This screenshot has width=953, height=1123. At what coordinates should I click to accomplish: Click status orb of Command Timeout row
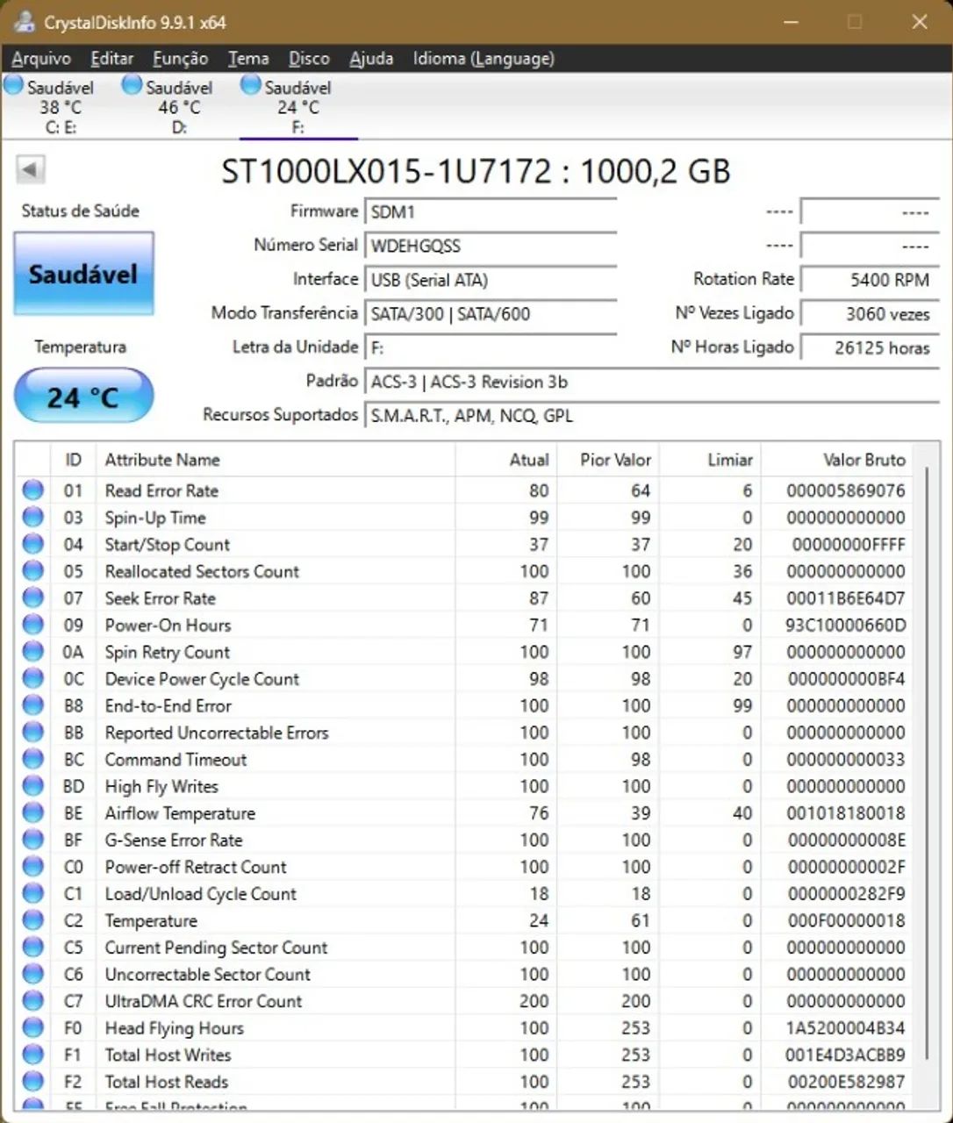(x=33, y=759)
